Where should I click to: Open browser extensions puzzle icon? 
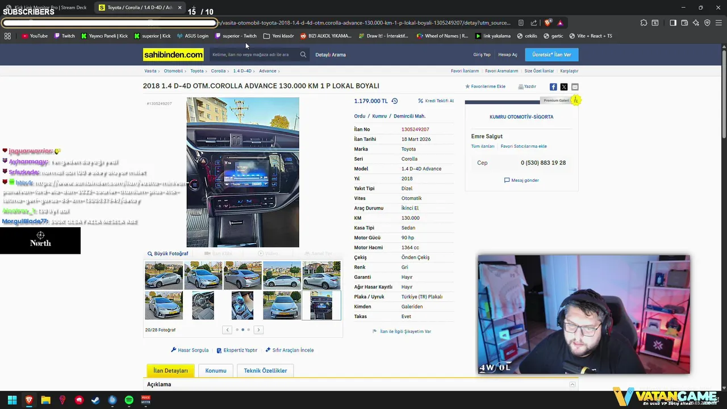(x=644, y=23)
